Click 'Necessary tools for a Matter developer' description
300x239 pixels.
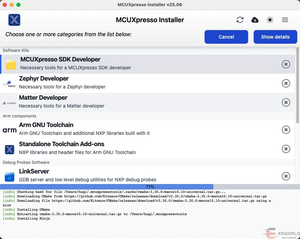pos(61,106)
